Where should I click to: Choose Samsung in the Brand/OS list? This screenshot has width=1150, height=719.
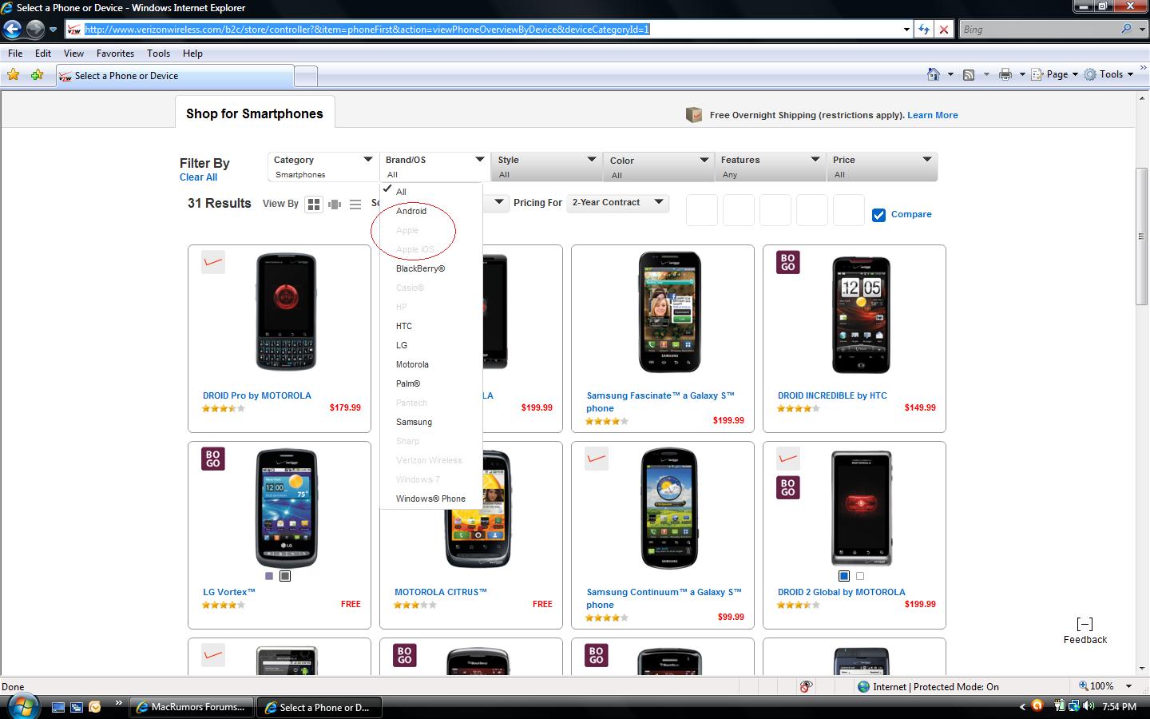coord(414,422)
